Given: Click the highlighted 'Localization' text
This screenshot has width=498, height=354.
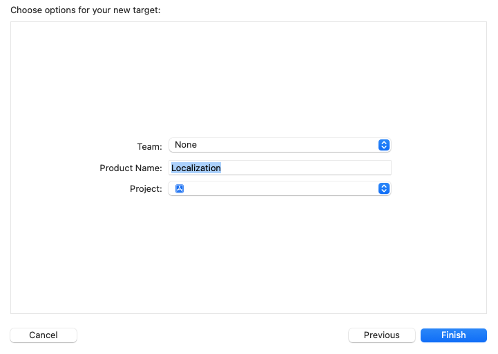Looking at the screenshot, I should coord(196,168).
